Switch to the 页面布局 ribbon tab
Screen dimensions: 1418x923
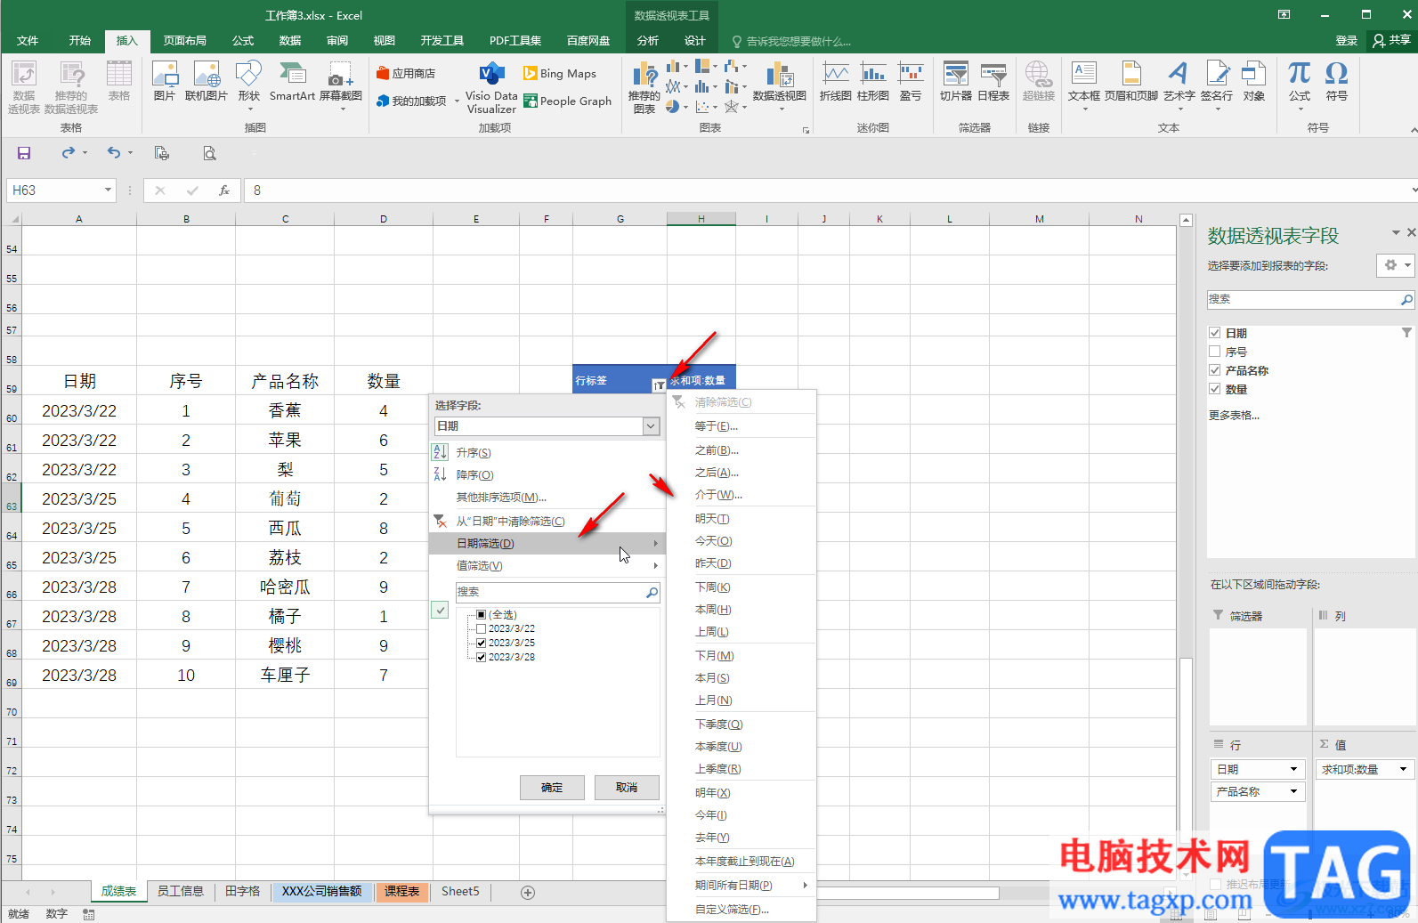point(185,41)
